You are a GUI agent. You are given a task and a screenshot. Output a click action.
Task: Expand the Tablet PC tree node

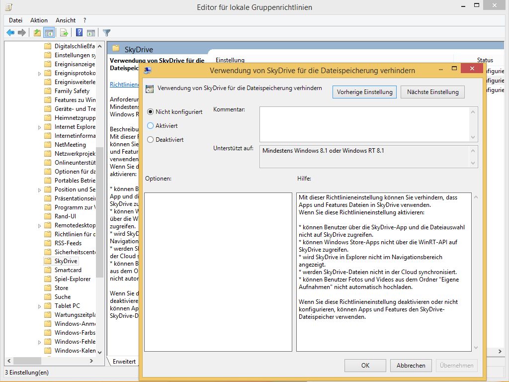[39, 306]
